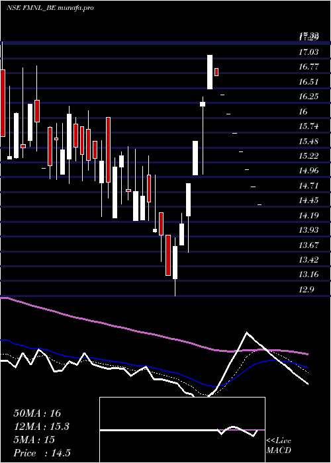331x463 pixels.
Task: Select the 16.25 price axis label
Action: [308, 97]
